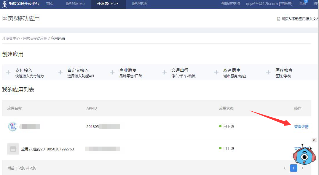Go to the 首页 tab
This screenshot has width=319, height=175.
pyautogui.click(x=50, y=4)
